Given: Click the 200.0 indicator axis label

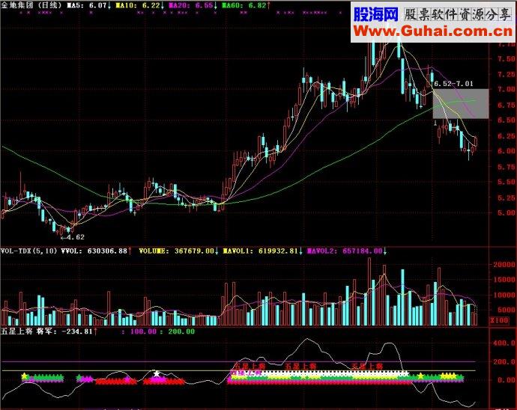Looking at the screenshot, I should point(504,361).
